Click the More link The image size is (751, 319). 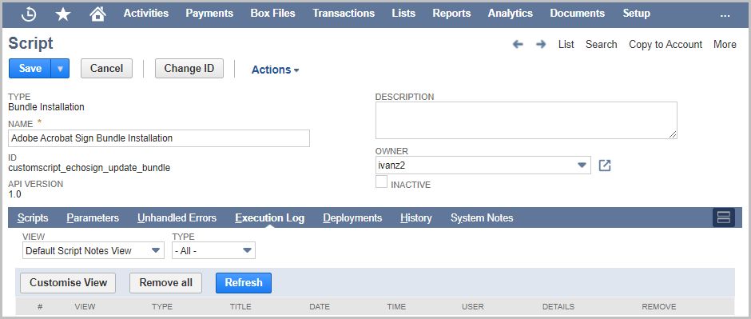click(x=725, y=45)
